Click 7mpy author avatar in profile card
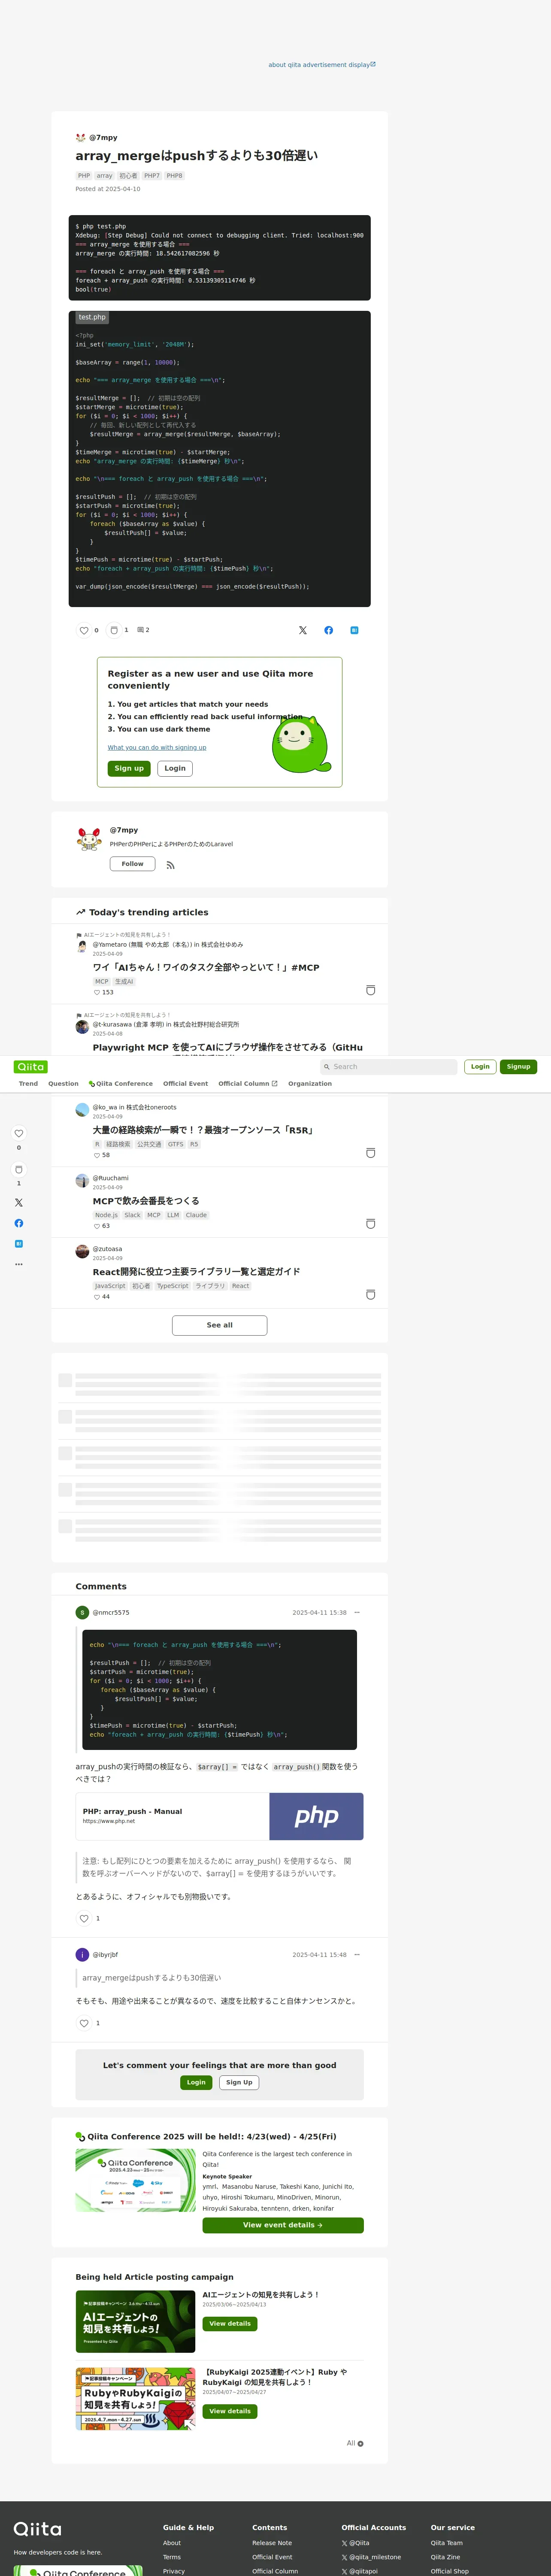 tap(89, 838)
